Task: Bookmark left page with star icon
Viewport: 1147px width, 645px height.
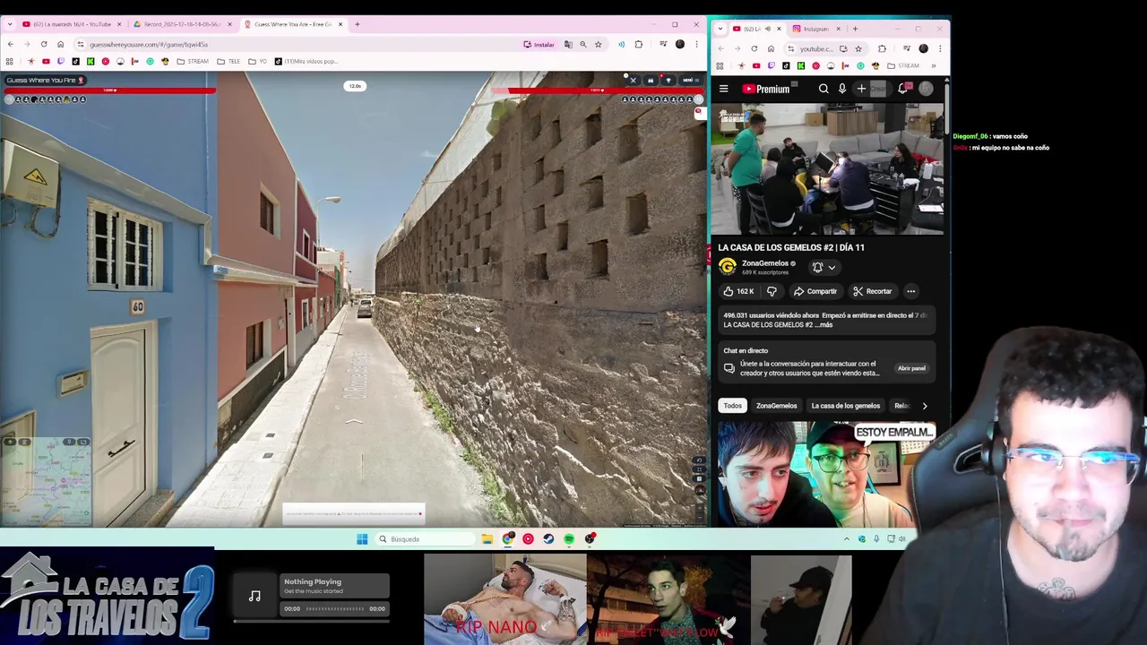Action: coord(598,44)
